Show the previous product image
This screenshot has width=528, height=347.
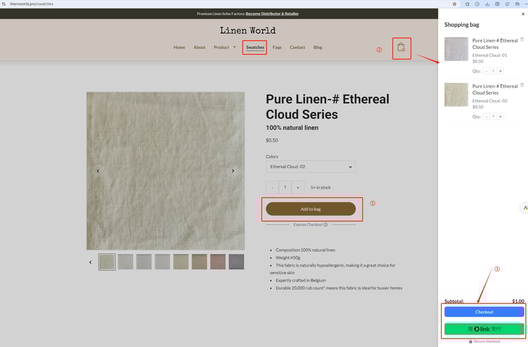(x=98, y=171)
